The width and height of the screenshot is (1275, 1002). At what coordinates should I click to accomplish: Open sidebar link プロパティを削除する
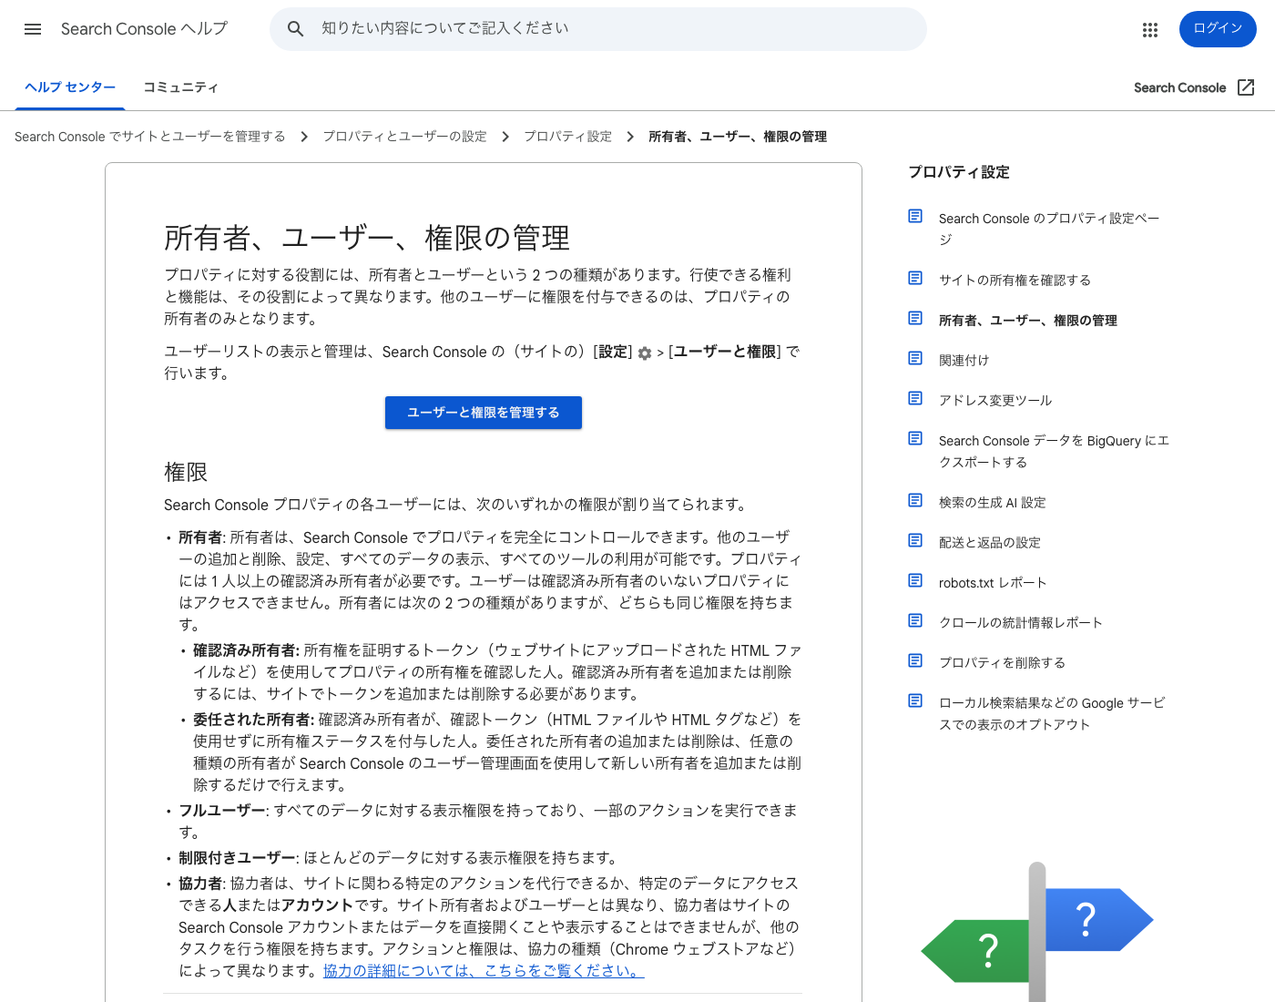(1002, 663)
